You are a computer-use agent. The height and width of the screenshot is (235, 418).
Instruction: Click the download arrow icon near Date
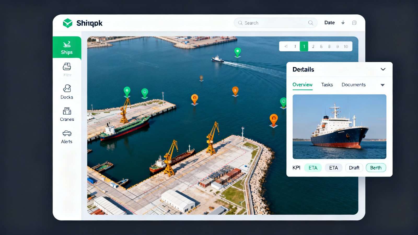tap(343, 23)
